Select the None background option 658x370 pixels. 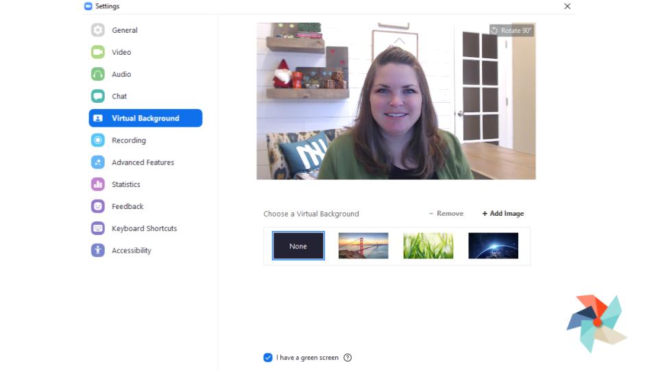[x=298, y=246]
